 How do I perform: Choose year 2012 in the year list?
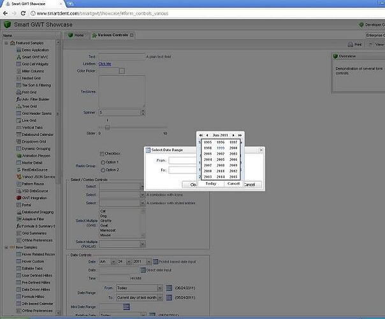point(233,171)
